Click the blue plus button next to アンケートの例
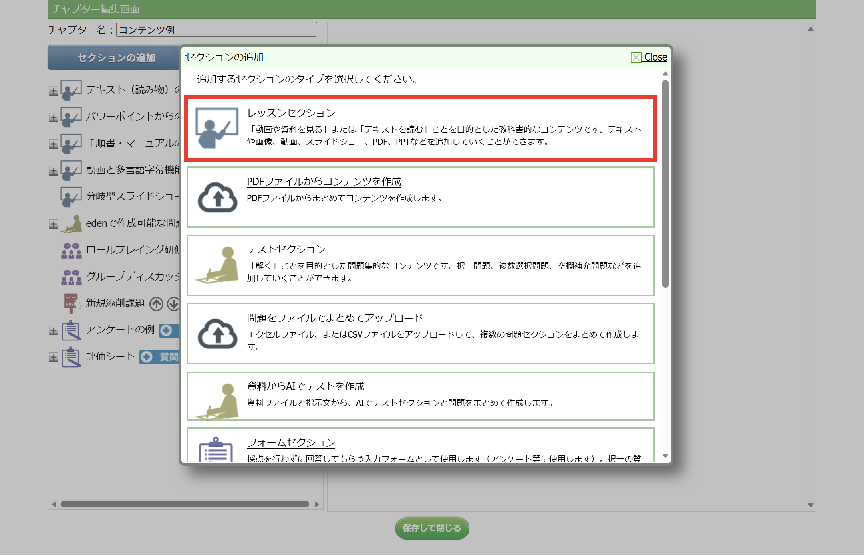Image resolution: width=864 pixels, height=556 pixels. pos(169,330)
